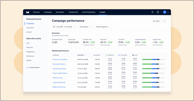Click the calendar icon in date filter
The height and width of the screenshot is (101, 194).
(54, 27)
